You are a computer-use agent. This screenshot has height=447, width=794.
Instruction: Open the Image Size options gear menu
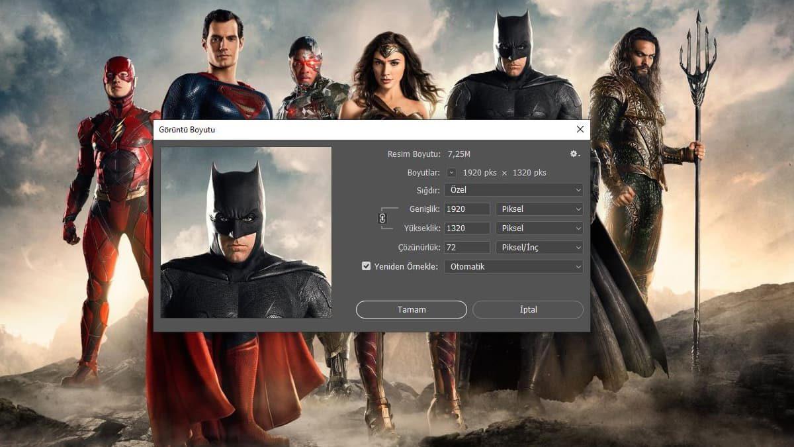(x=573, y=153)
